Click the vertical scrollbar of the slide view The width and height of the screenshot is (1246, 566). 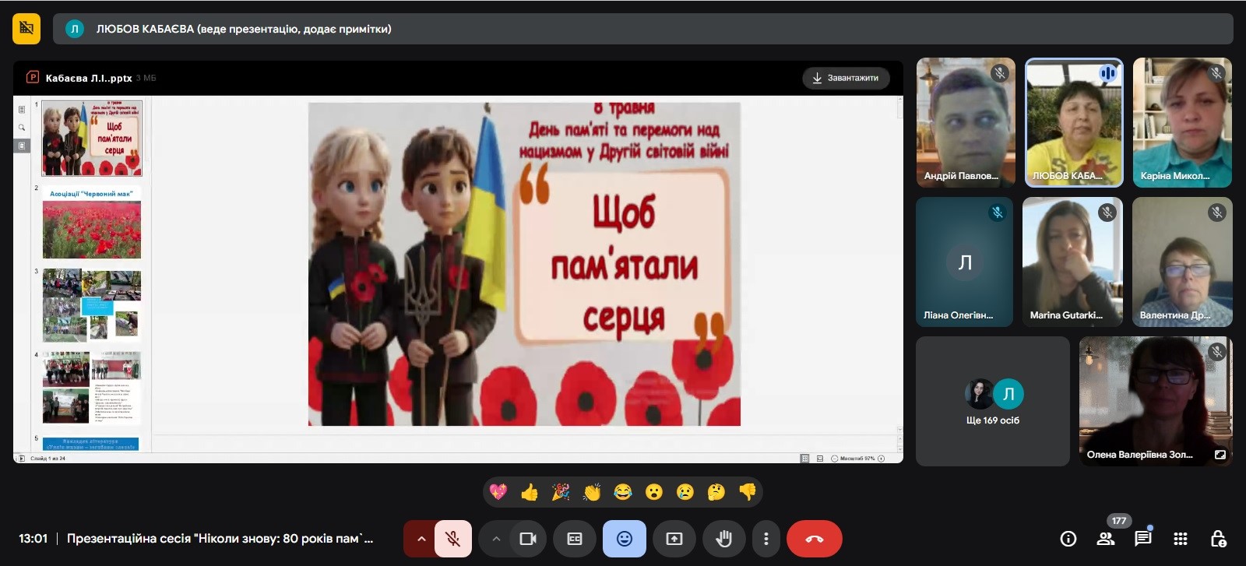(899, 265)
